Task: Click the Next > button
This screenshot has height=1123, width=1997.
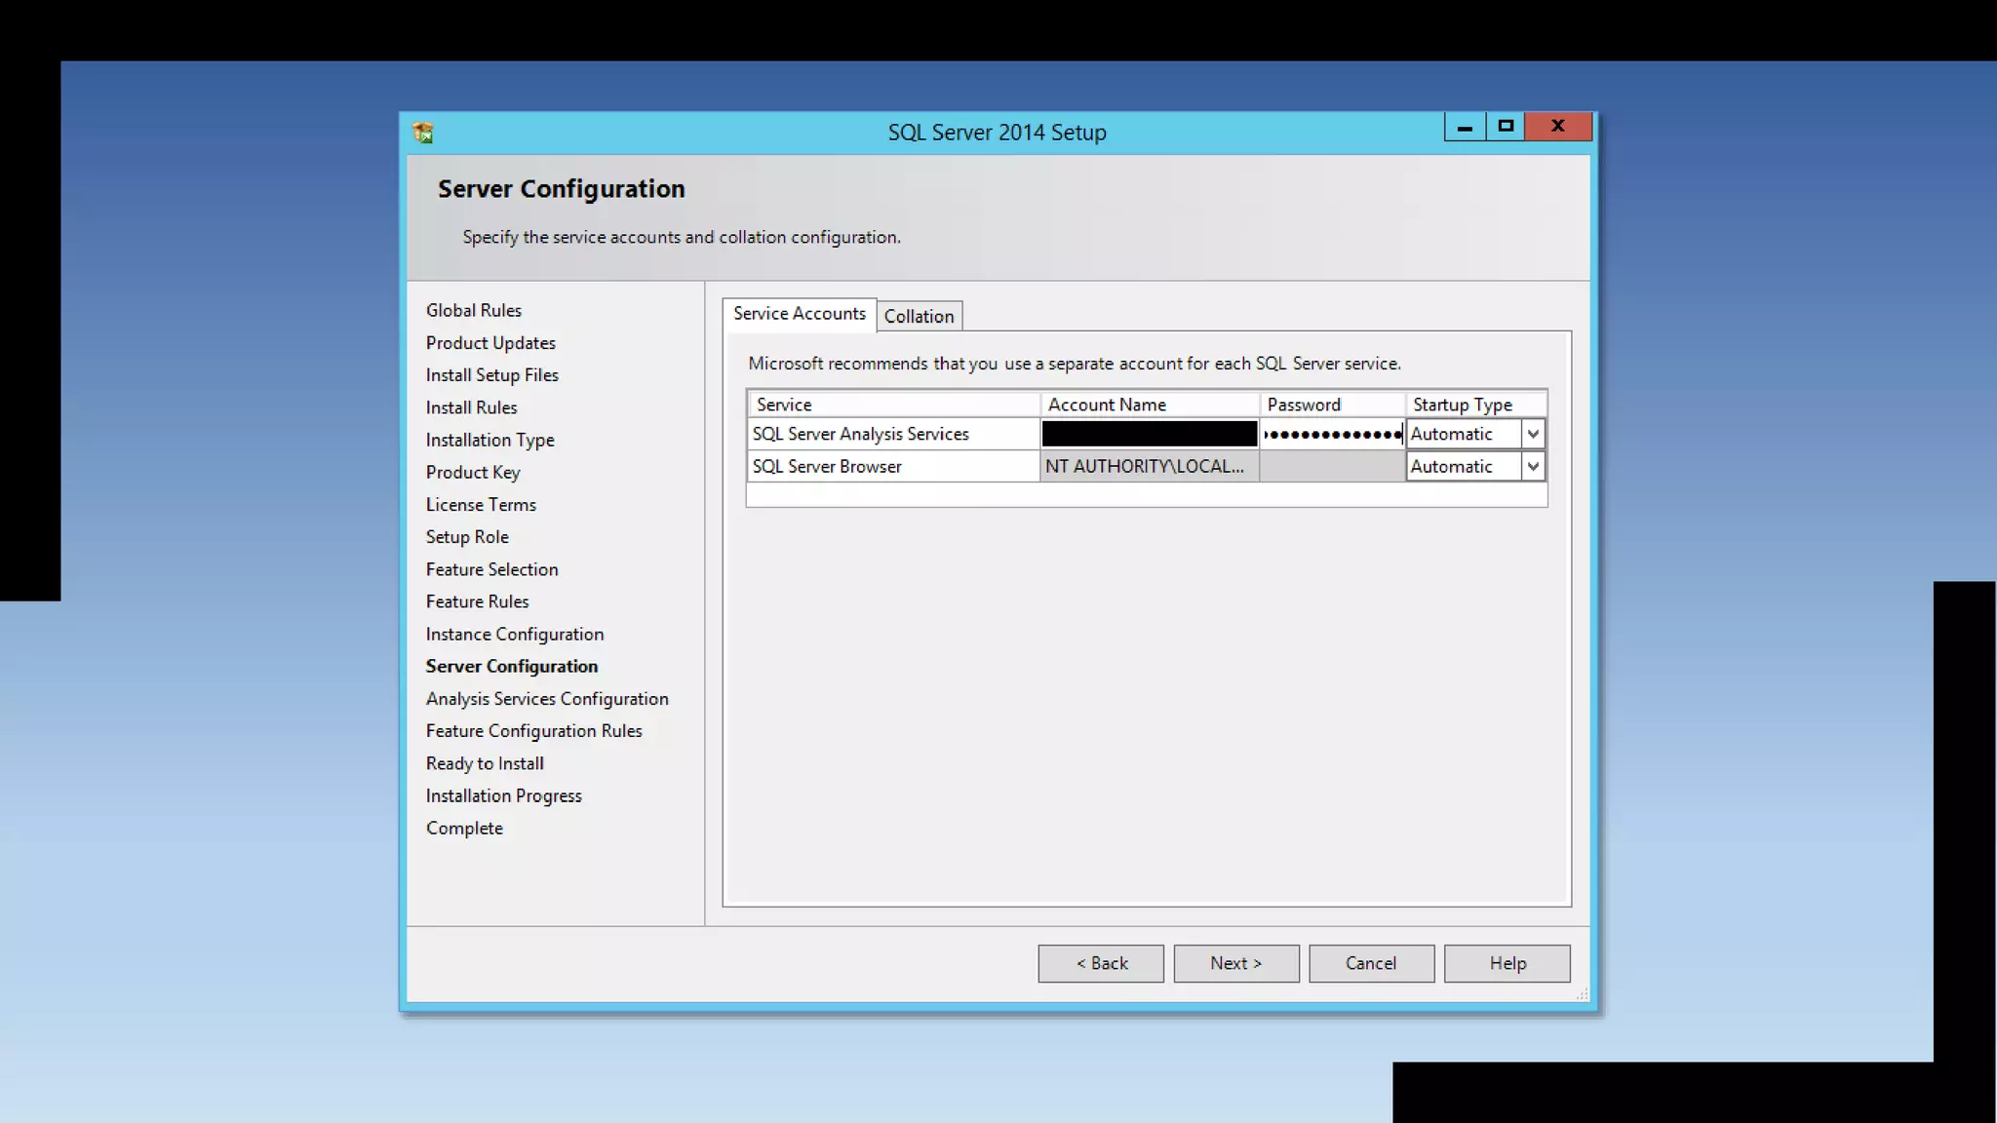Action: [x=1235, y=963]
